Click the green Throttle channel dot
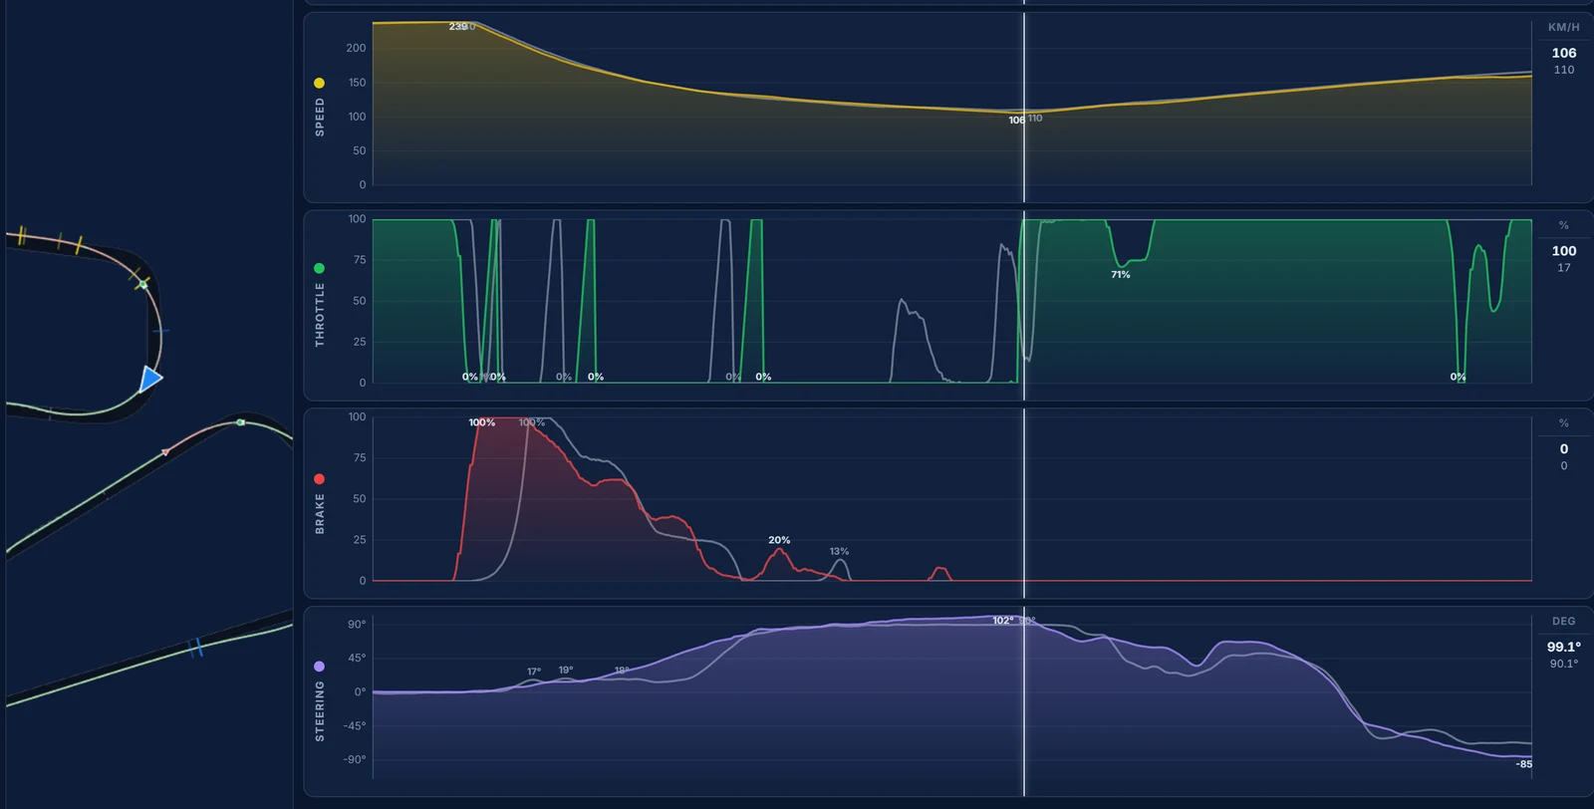This screenshot has height=809, width=1594. click(x=319, y=268)
